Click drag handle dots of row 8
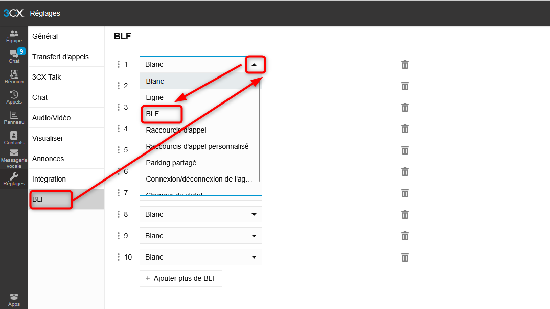This screenshot has height=309, width=550. (119, 214)
